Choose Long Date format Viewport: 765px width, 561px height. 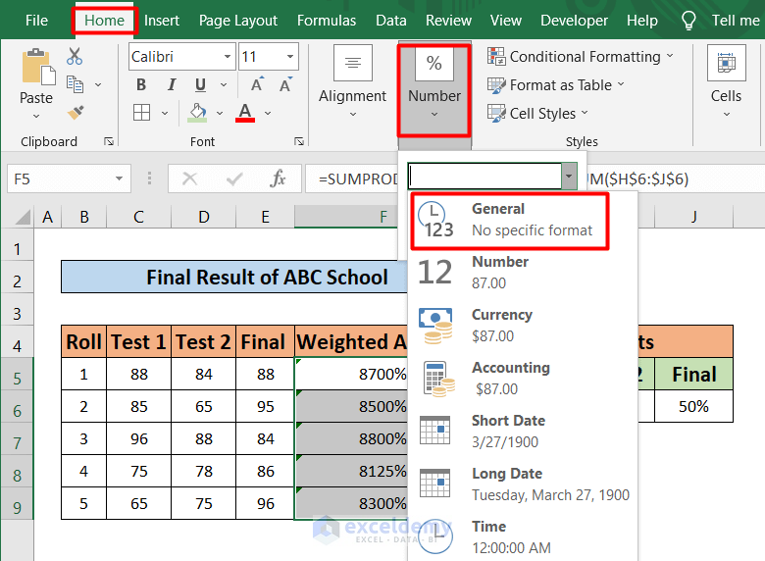pos(523,484)
